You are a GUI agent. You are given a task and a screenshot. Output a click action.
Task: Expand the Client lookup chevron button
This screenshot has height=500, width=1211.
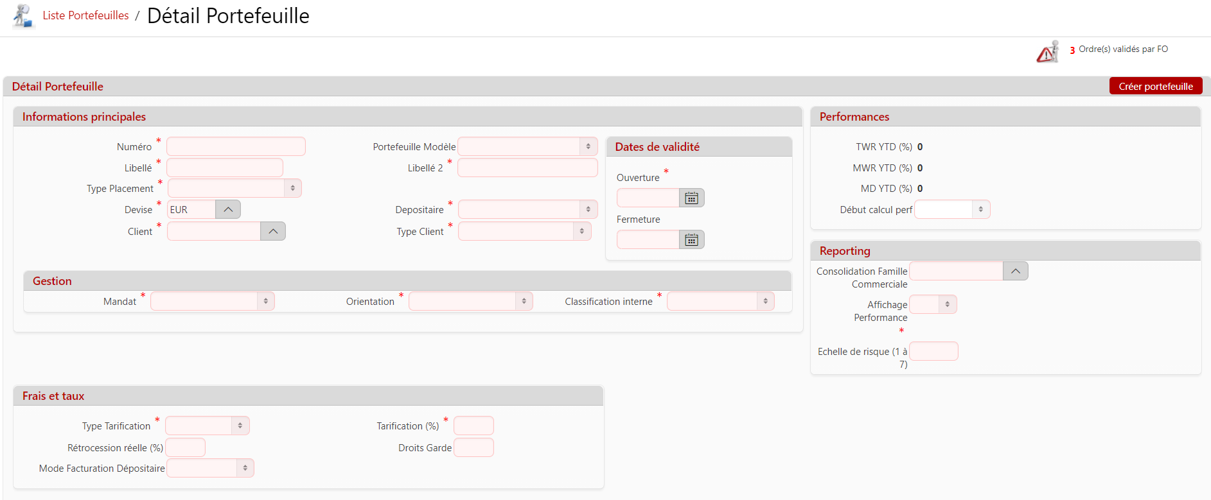273,232
